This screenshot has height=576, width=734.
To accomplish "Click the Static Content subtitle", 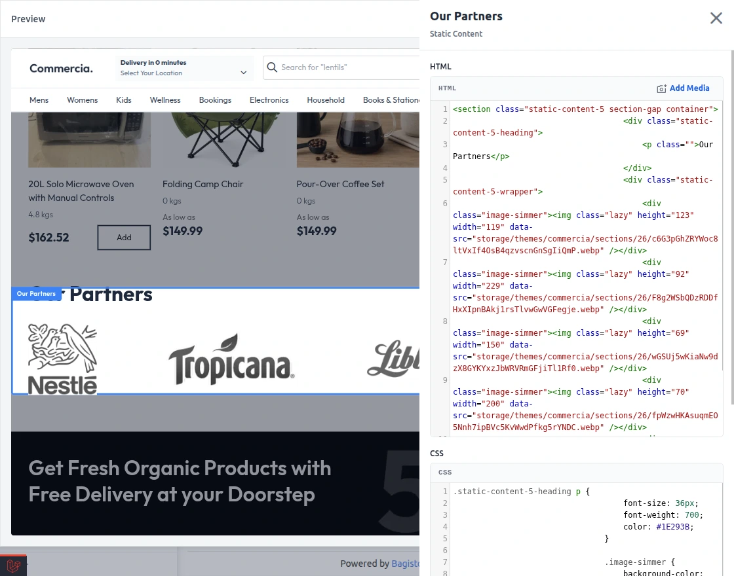I will 456,33.
